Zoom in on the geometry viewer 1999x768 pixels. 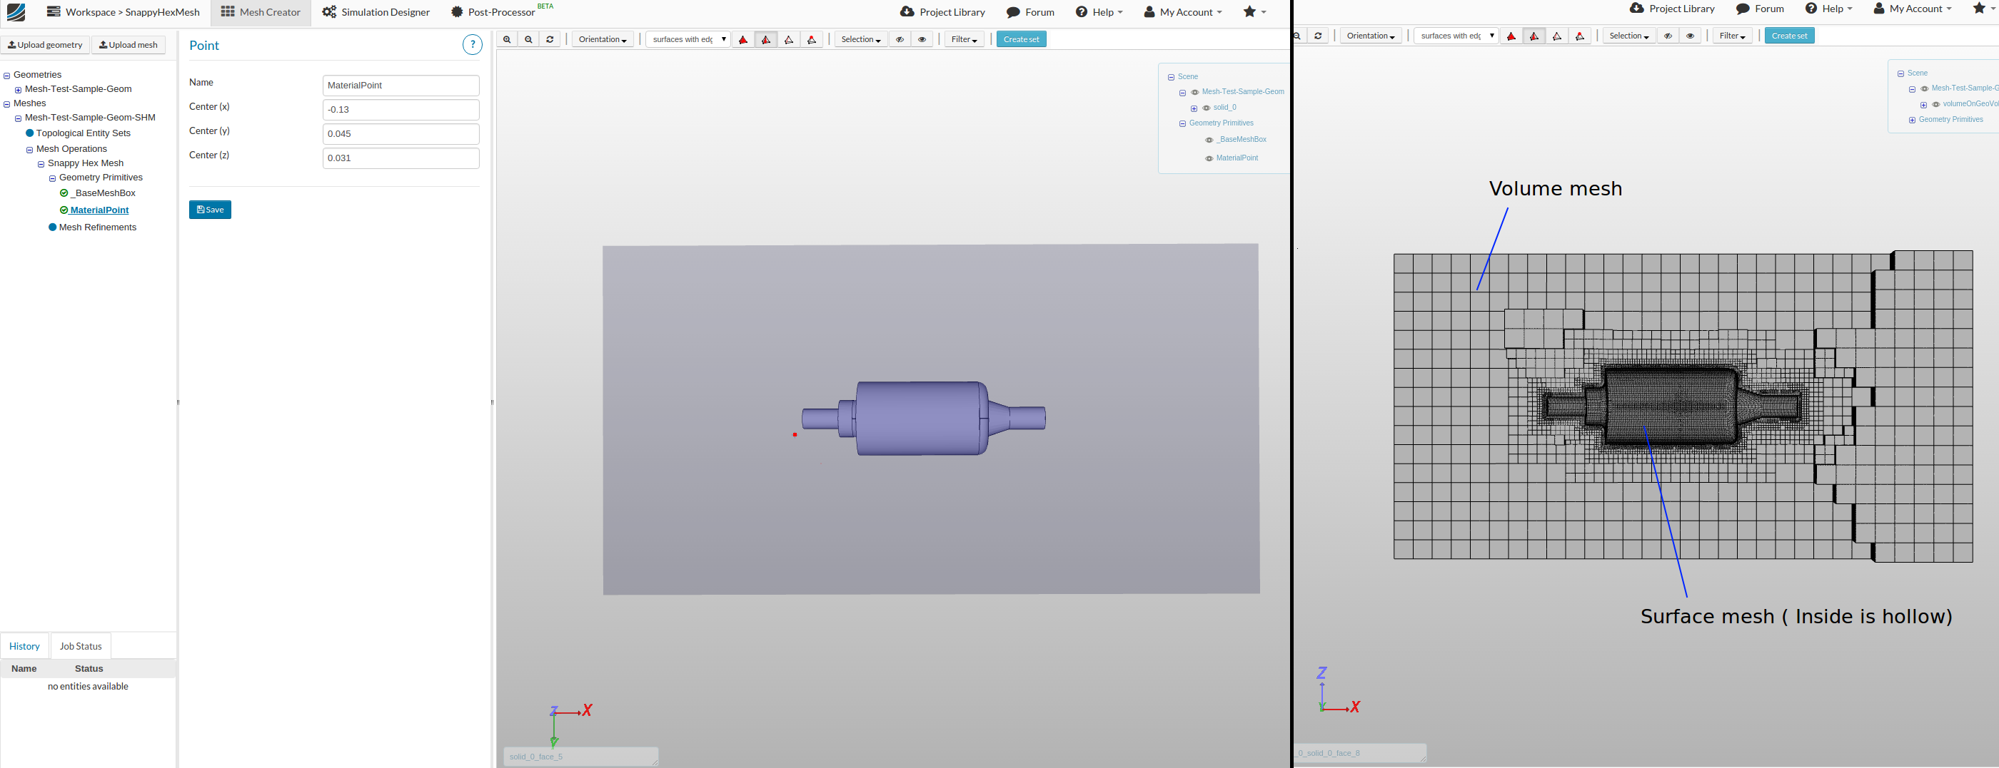507,39
